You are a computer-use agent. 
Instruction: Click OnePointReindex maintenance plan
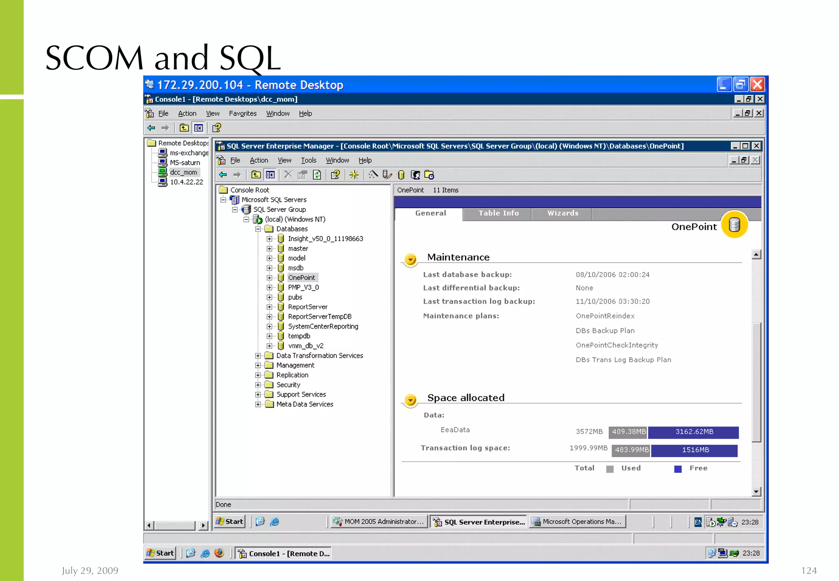(x=605, y=316)
